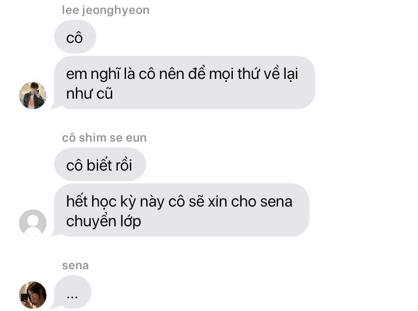Select the short 'cô' message bubble
This screenshot has width=418, height=311.
pyautogui.click(x=75, y=37)
